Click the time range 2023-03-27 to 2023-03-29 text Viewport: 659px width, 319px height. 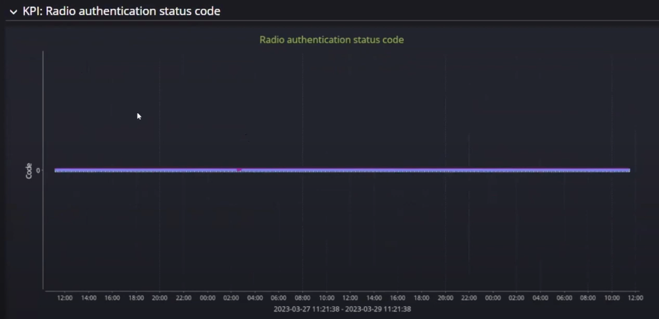(x=341, y=309)
